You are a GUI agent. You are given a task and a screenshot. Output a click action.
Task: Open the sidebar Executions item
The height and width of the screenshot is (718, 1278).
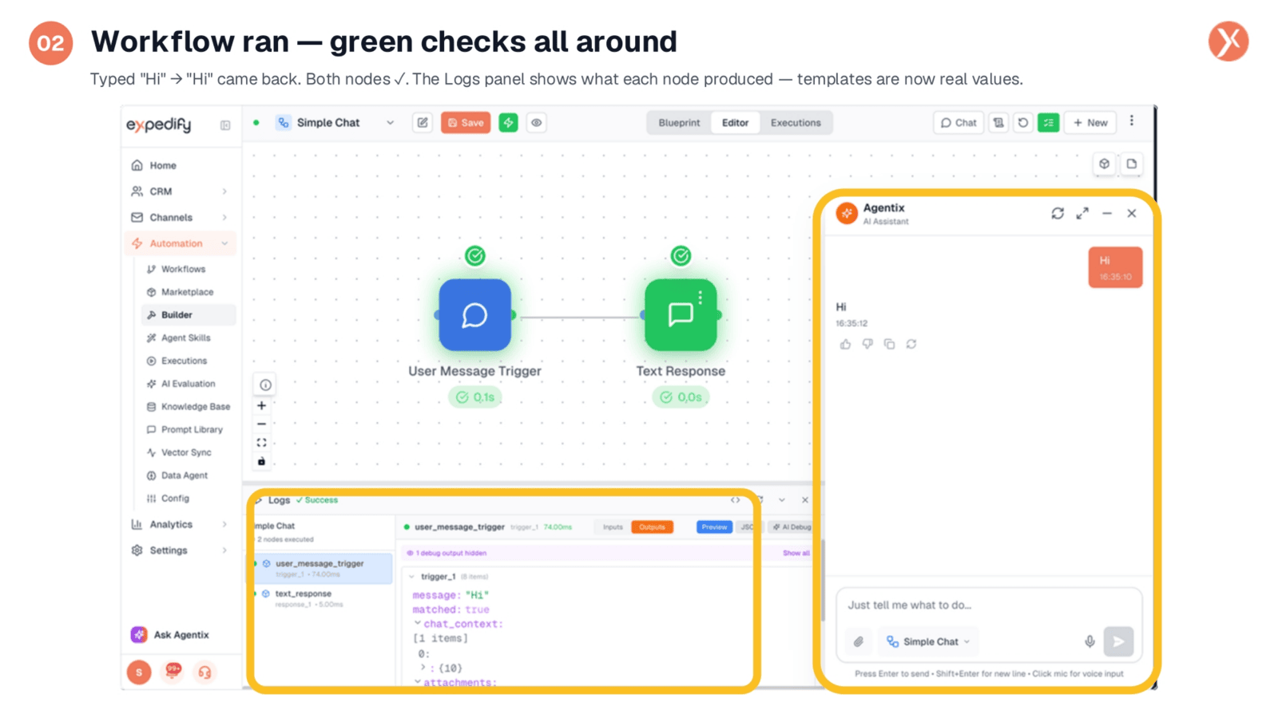tap(184, 361)
